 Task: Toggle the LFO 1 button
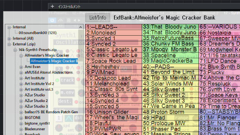pos(59,118)
